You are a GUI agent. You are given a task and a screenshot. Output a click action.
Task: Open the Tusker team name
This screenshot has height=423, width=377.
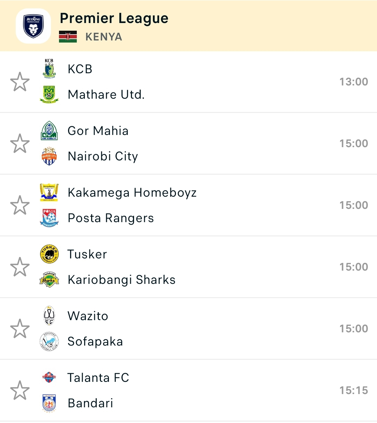87,254
